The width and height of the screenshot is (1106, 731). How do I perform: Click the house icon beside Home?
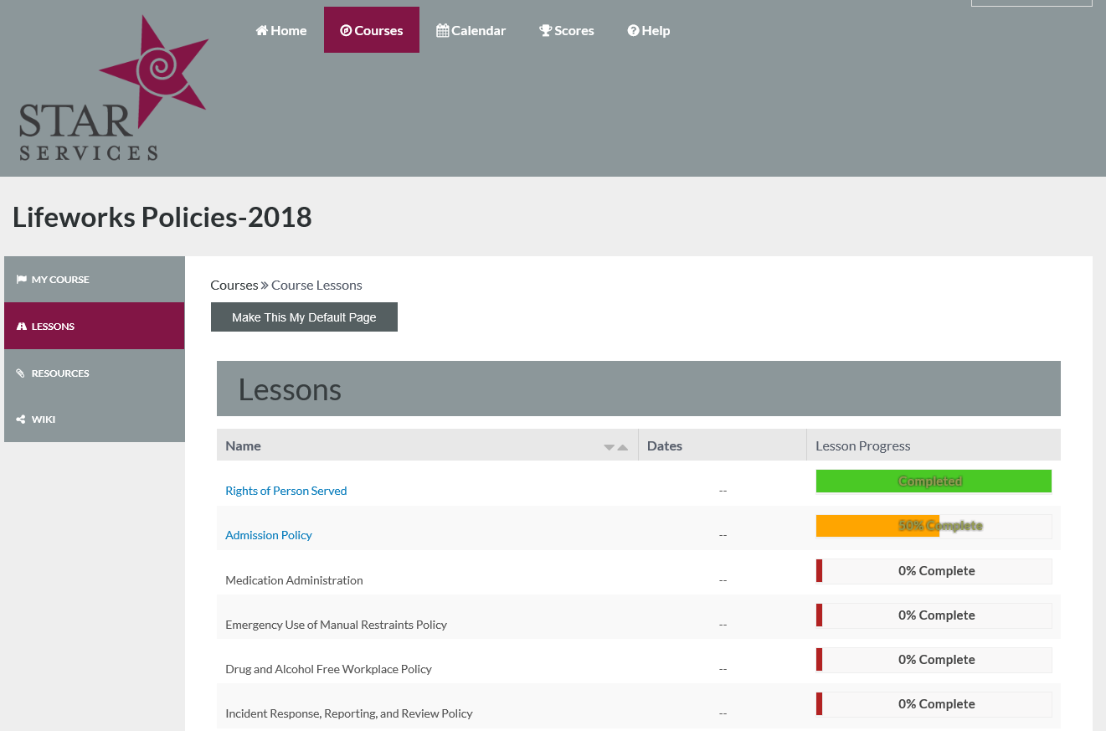coord(262,31)
